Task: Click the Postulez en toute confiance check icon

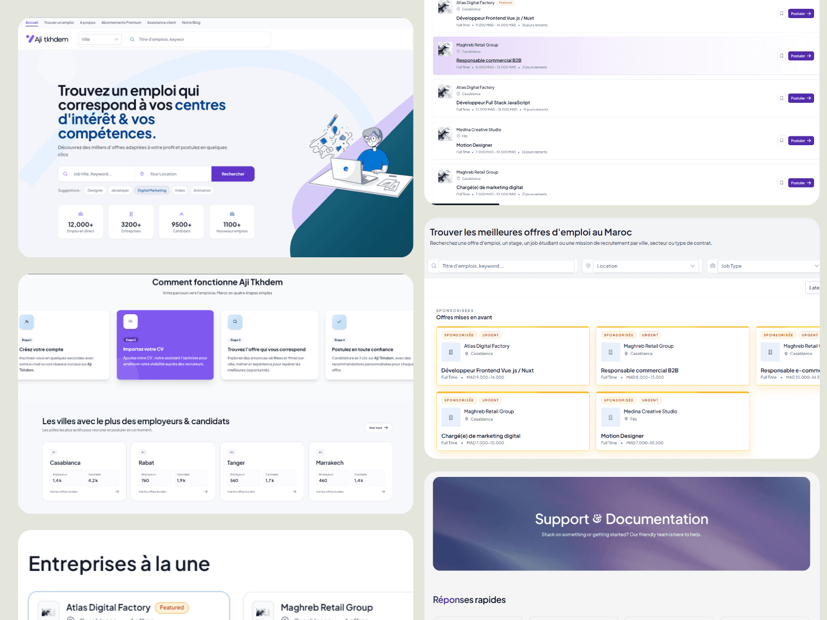Action: point(339,321)
